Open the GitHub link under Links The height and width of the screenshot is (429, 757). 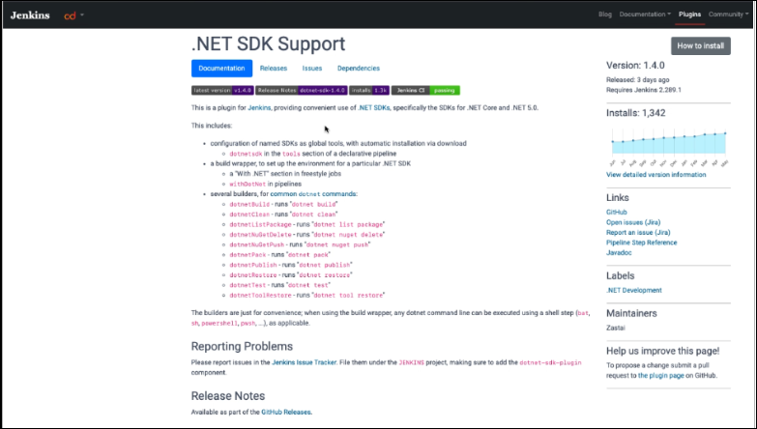coord(617,211)
